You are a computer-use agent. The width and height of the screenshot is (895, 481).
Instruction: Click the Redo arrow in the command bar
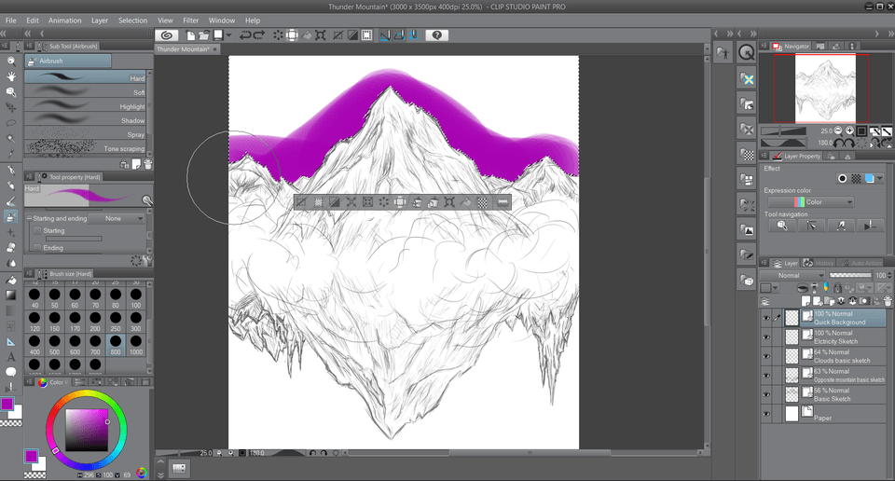click(x=259, y=35)
